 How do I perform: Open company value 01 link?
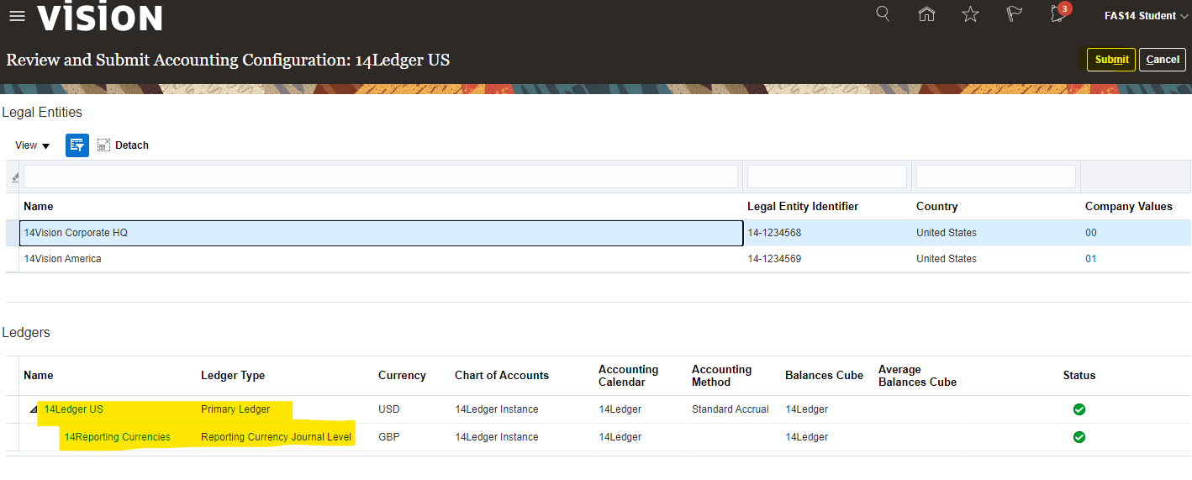1090,259
